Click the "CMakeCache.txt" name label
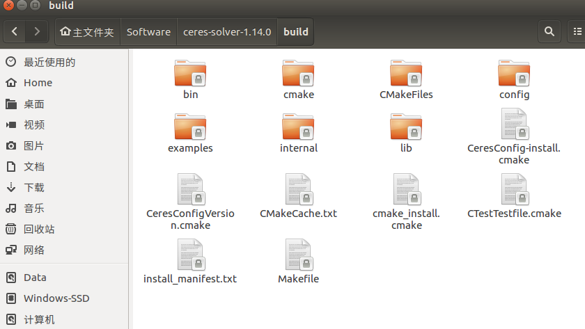This screenshot has width=585, height=329. coord(299,214)
